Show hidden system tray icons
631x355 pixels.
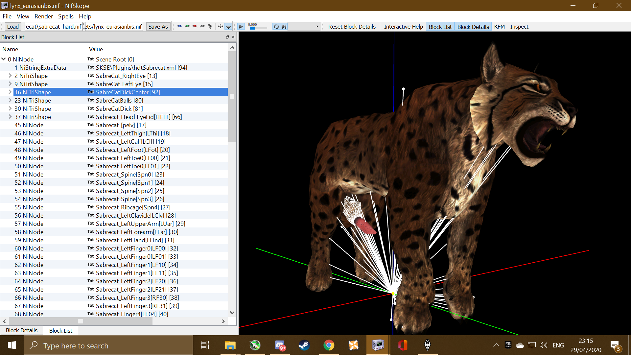pos(496,345)
